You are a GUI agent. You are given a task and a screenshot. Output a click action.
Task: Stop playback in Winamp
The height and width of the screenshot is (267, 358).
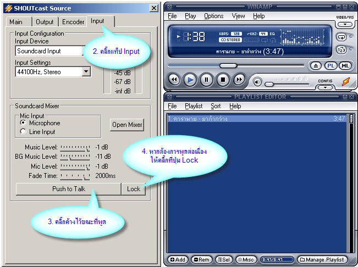pyautogui.click(x=223, y=80)
